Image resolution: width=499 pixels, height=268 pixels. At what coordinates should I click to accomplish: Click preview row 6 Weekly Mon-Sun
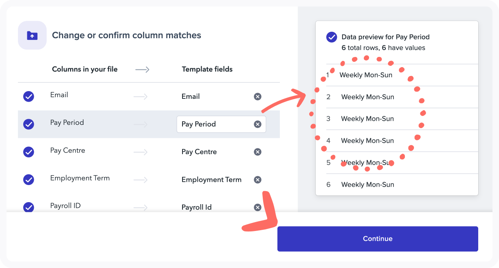(x=367, y=185)
